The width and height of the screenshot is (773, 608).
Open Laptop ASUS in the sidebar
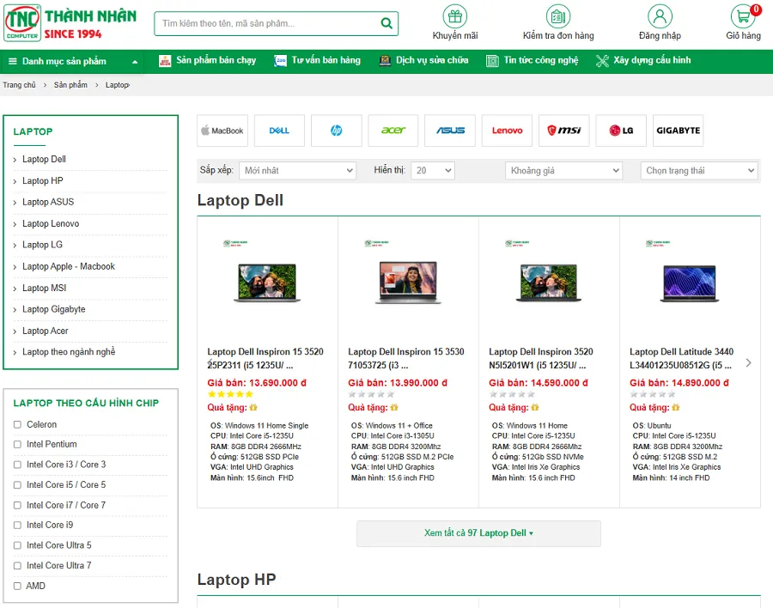[x=48, y=202]
